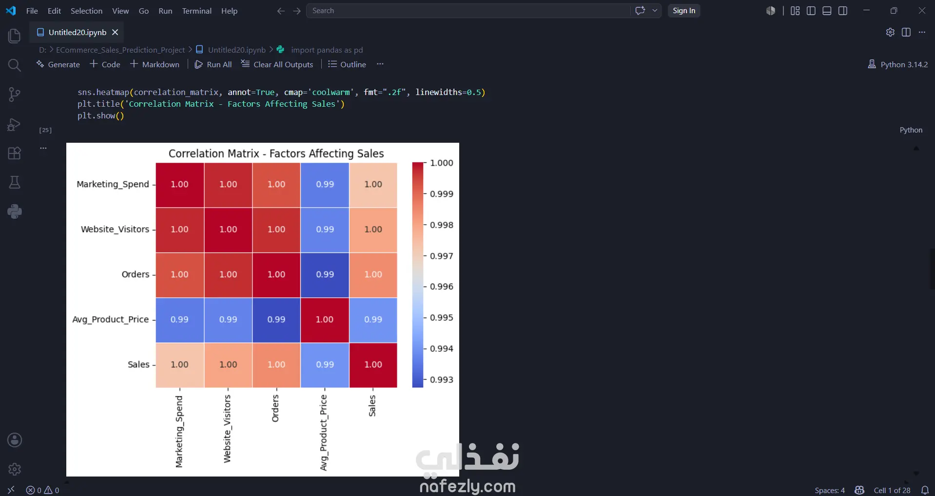935x496 pixels.
Task: Select the Python 3.14.2 kernel picker
Action: pyautogui.click(x=898, y=64)
